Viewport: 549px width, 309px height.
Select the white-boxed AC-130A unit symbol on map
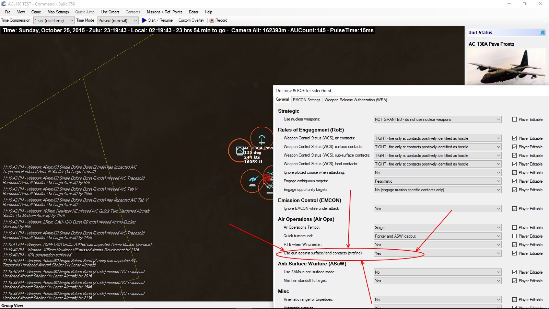click(240, 150)
